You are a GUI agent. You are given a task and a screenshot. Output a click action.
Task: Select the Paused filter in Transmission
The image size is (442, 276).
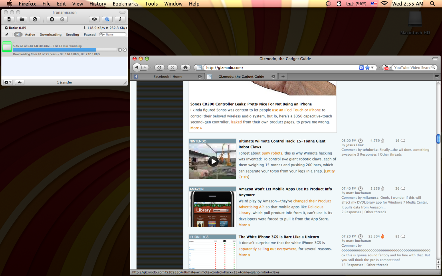tap(89, 34)
